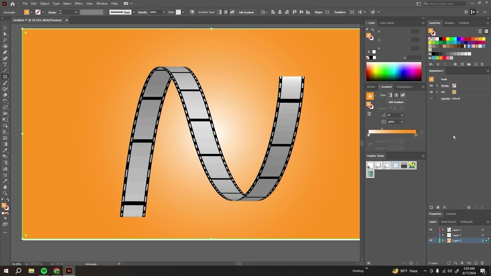
Task: Select the Eyedropper tool
Action: tap(5, 150)
